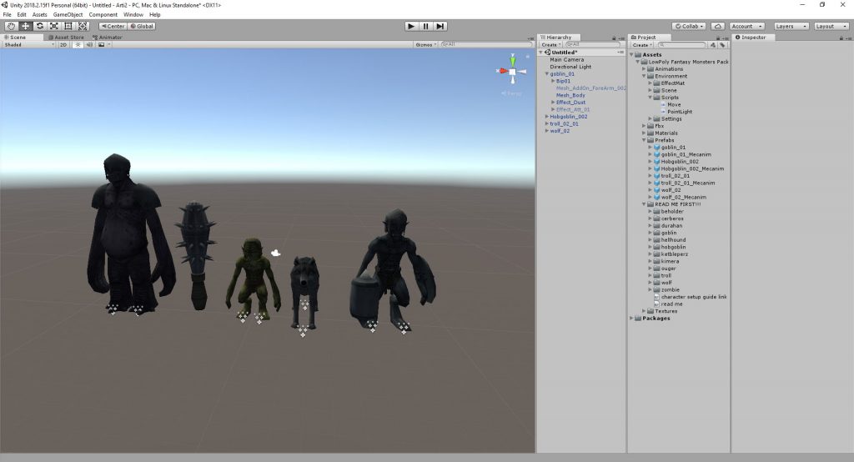This screenshot has height=462, width=854.
Task: Toggle pivot mode Center button
Action: [x=113, y=26]
